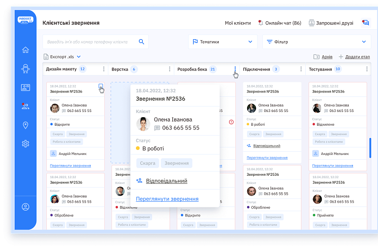Open the contact card sidebar icon
The height and width of the screenshot is (249, 378).
click(x=26, y=87)
